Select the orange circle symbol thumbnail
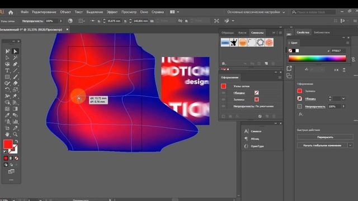358x201 pixels. pyautogui.click(x=243, y=42)
